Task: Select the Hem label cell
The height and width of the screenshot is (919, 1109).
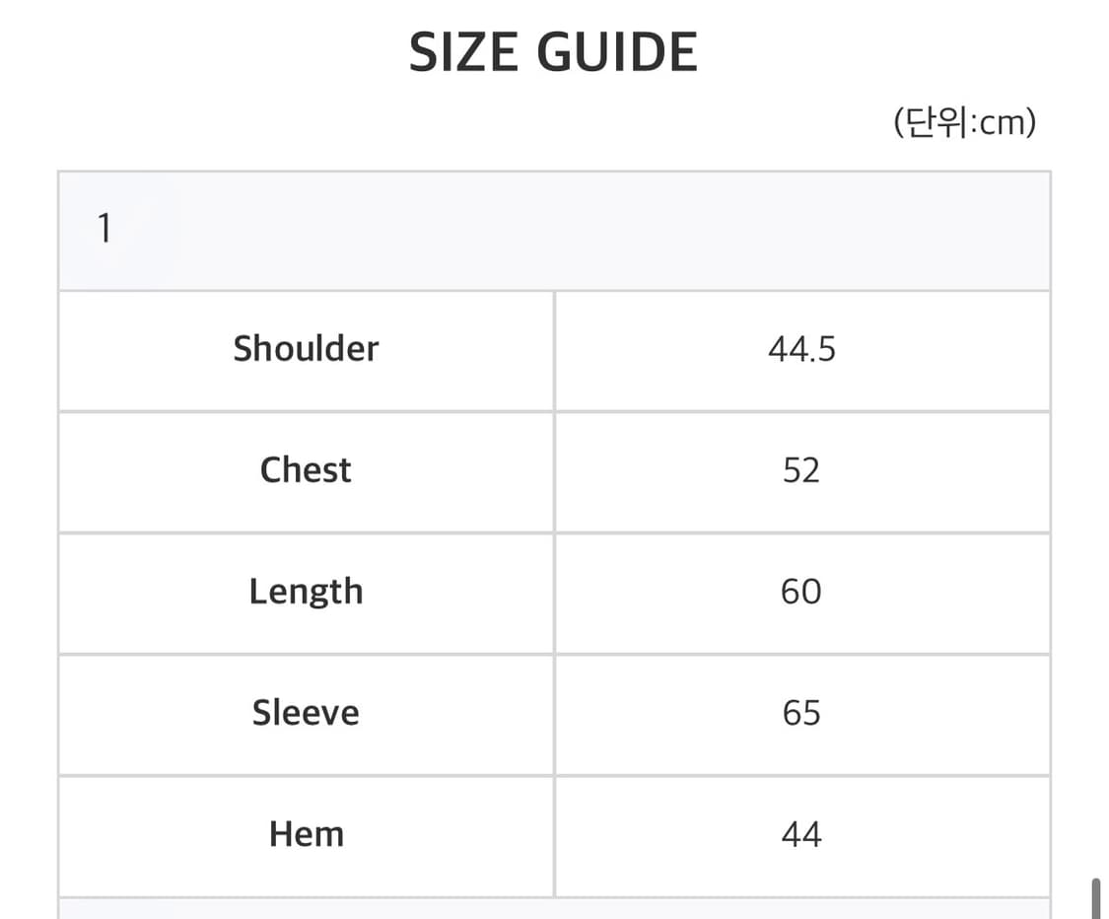Action: tap(306, 834)
